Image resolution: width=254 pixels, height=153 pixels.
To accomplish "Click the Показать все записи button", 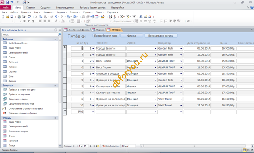I will pyautogui.click(x=161, y=36).
